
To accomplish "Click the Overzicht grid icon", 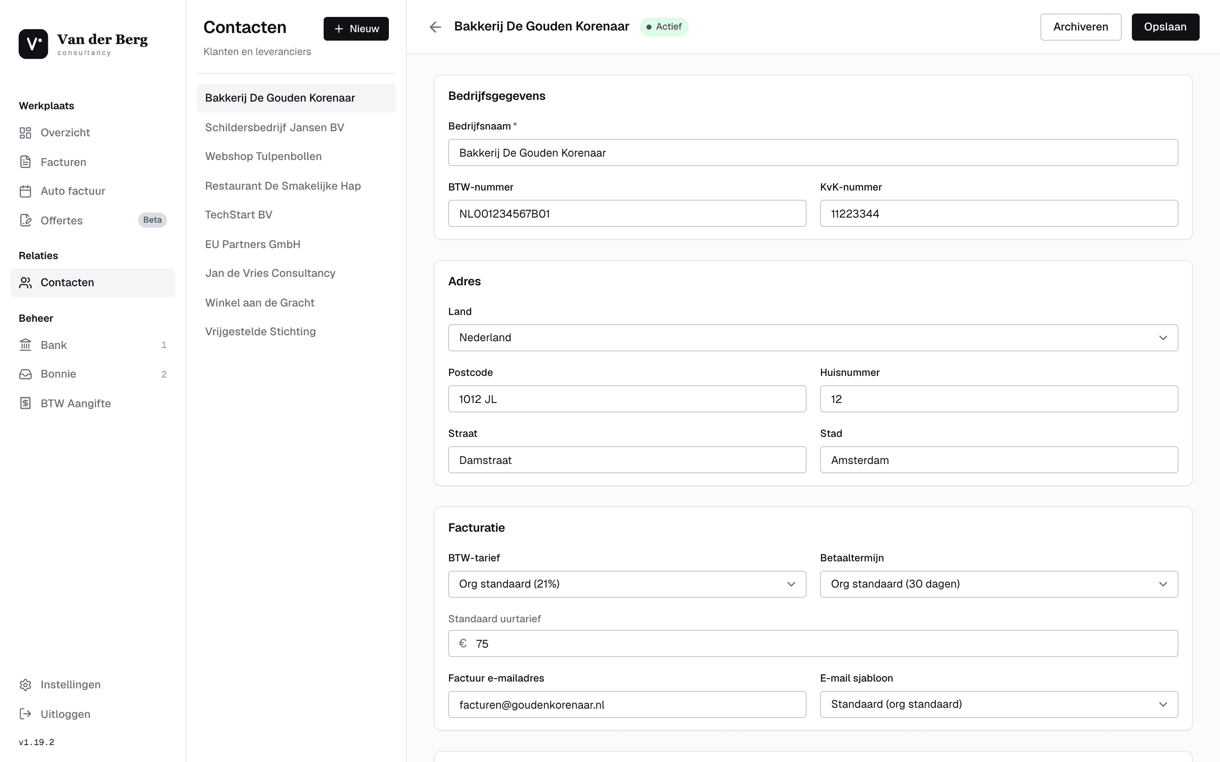I will pyautogui.click(x=25, y=133).
